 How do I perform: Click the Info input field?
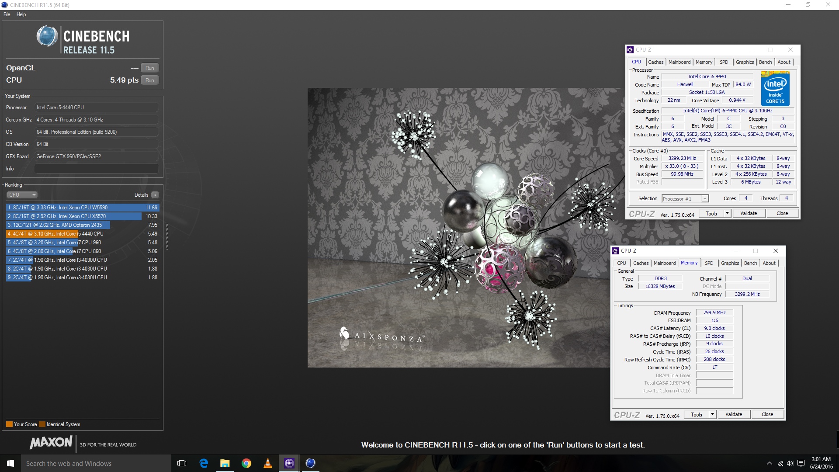(97, 169)
